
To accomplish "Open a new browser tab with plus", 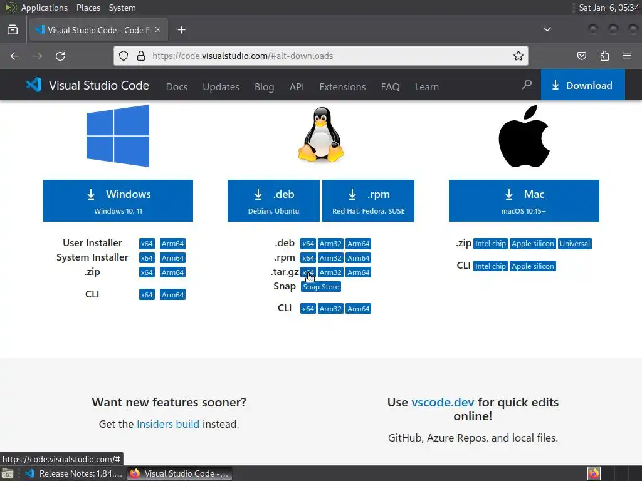I will click(181, 30).
